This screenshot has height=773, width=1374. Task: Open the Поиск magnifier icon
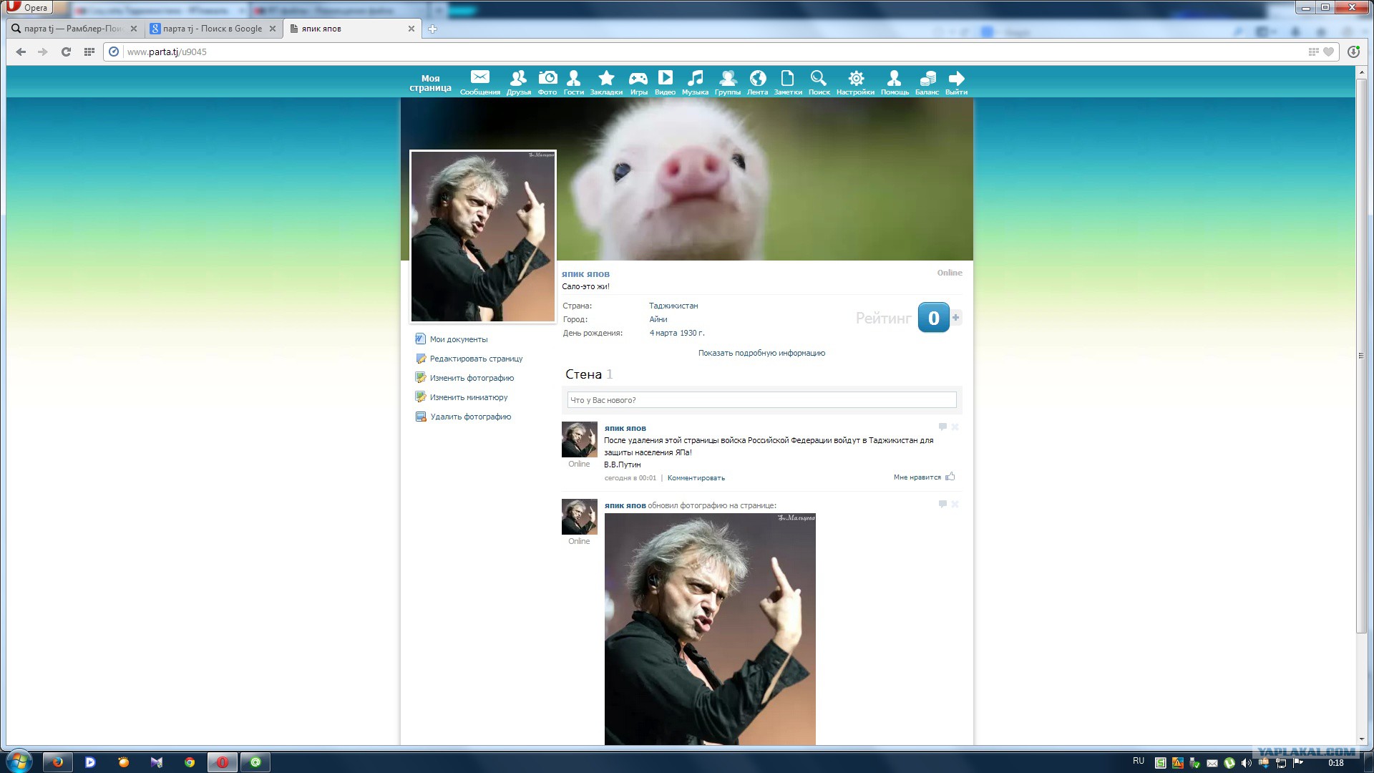click(819, 82)
